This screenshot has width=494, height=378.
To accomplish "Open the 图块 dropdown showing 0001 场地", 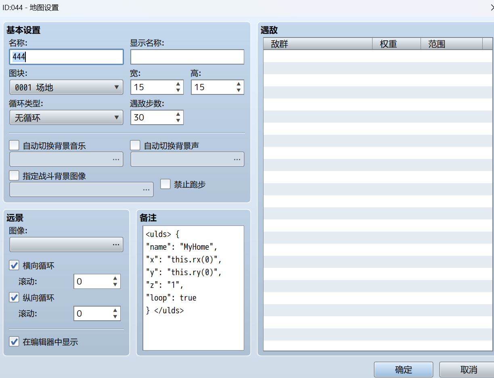I will [66, 87].
